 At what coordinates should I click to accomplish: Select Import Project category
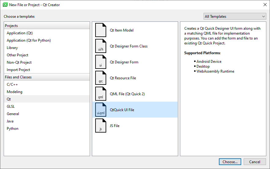[x=47, y=70]
